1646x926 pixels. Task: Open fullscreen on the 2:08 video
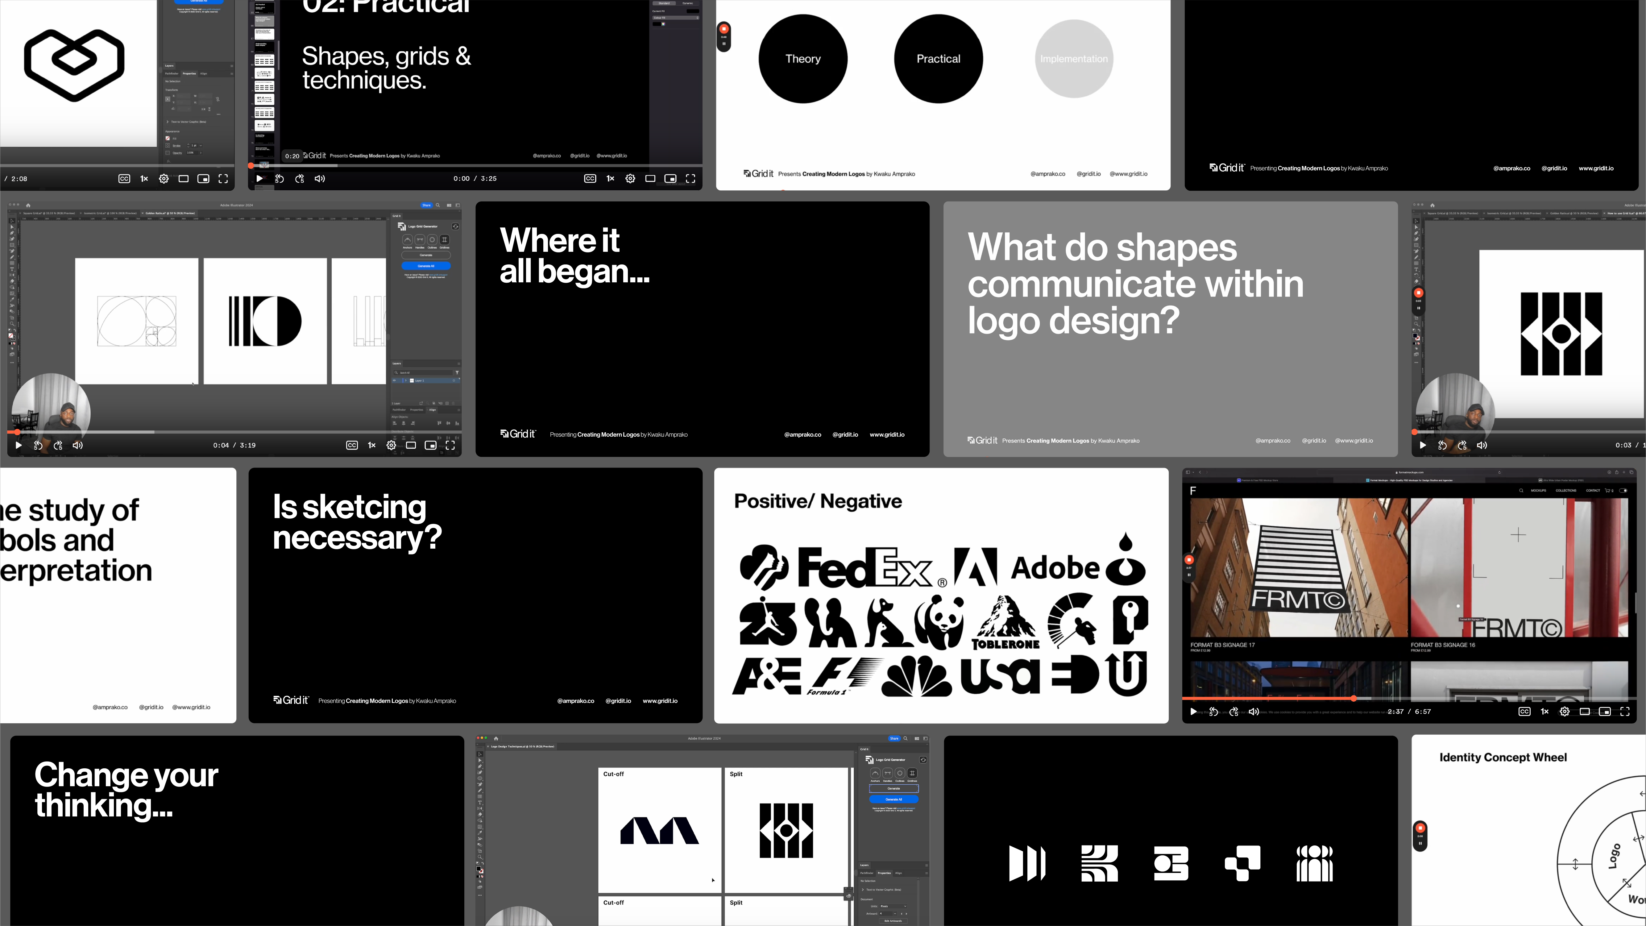223,179
